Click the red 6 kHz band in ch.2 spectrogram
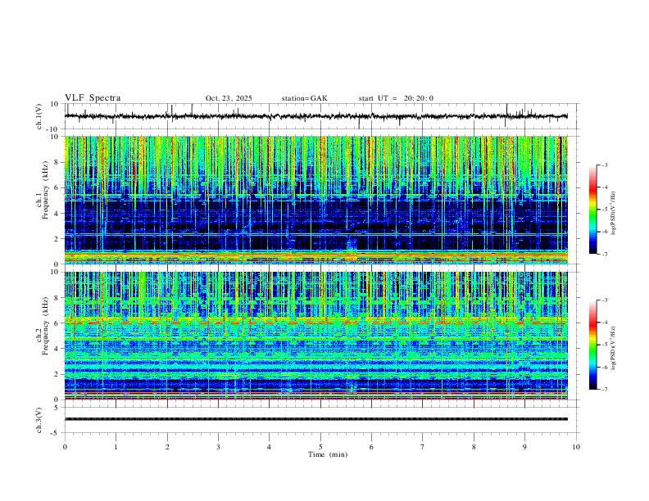Screen dimensions: 649x501 316,323
